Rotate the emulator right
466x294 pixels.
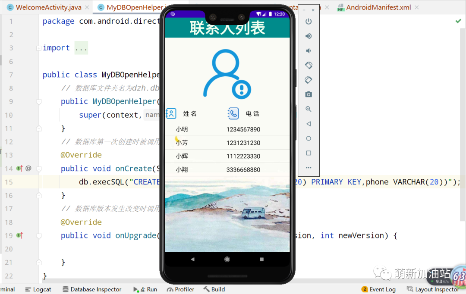[x=309, y=80]
